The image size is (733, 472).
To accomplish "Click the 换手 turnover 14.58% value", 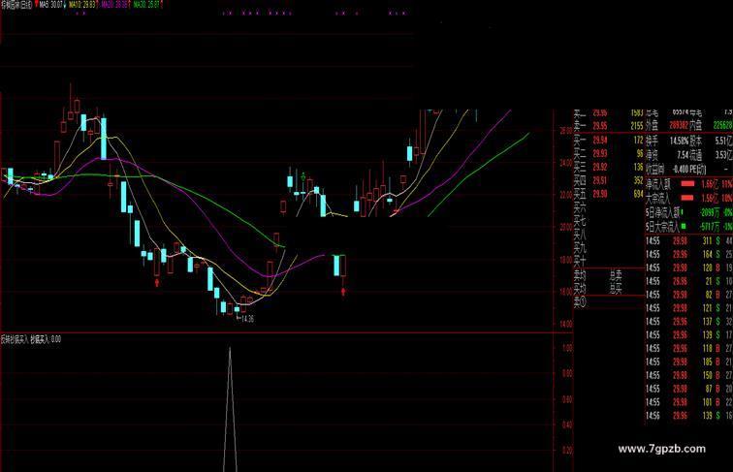I will pyautogui.click(x=680, y=141).
